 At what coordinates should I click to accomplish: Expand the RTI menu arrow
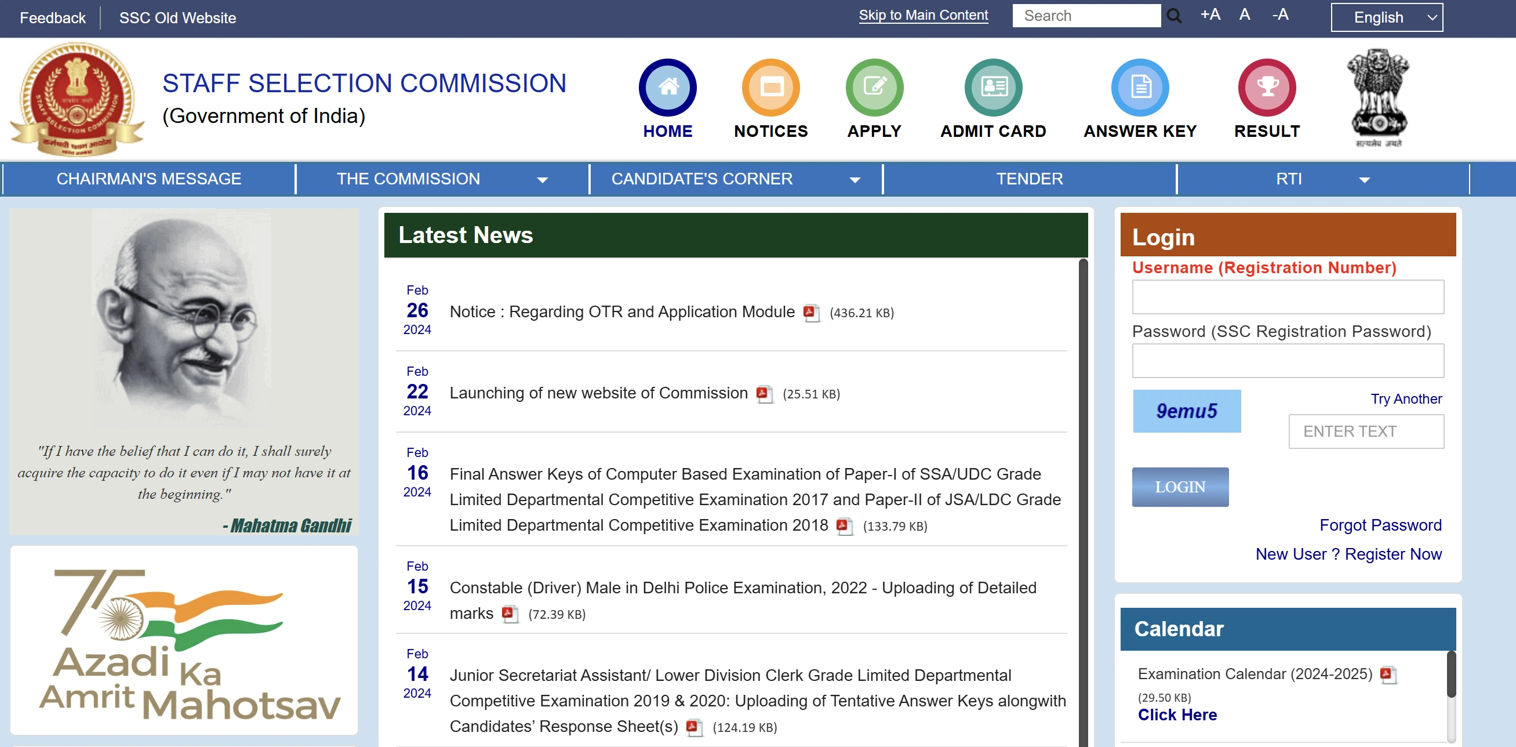(1364, 180)
